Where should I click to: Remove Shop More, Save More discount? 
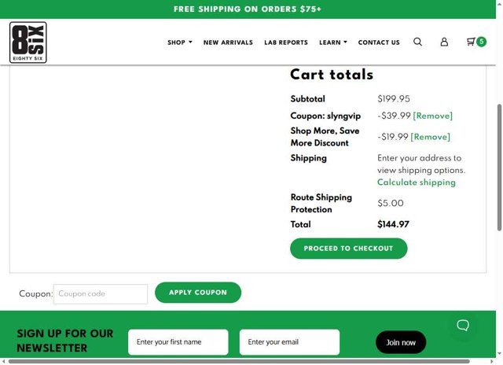pyautogui.click(x=430, y=137)
